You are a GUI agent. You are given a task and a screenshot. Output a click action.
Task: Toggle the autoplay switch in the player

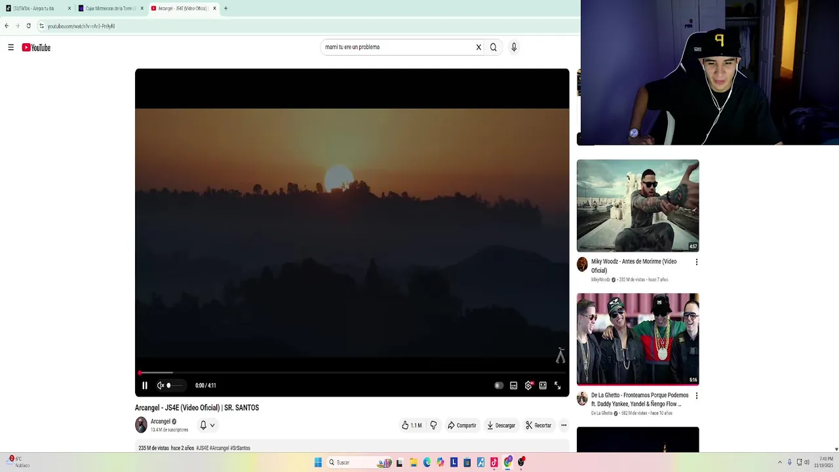[x=499, y=385]
